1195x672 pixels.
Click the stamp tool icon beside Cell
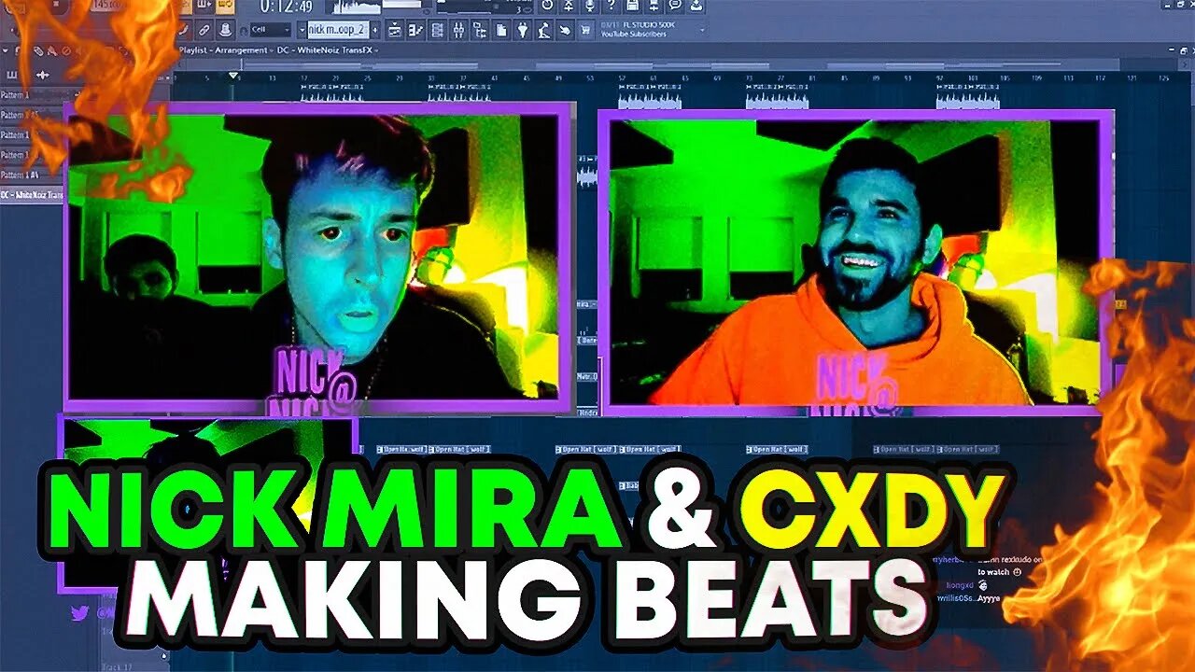(225, 30)
